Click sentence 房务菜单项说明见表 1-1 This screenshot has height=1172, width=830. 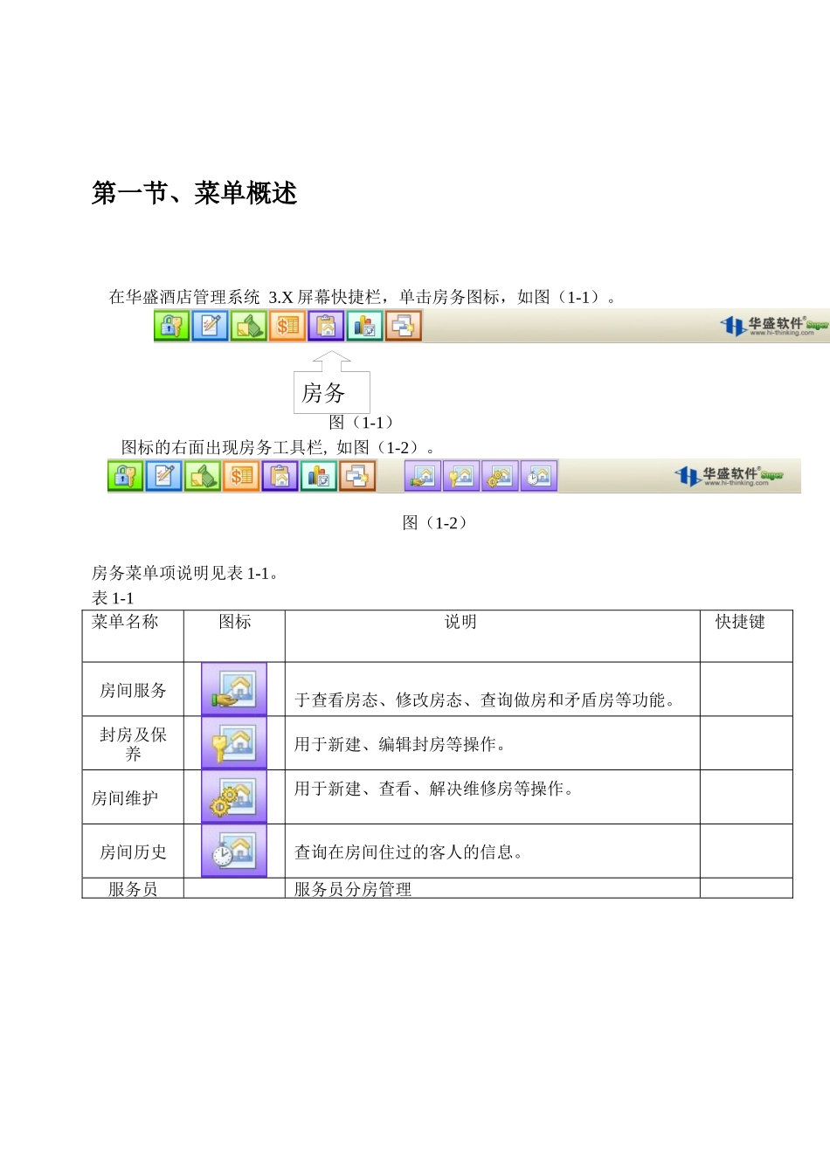pos(188,574)
